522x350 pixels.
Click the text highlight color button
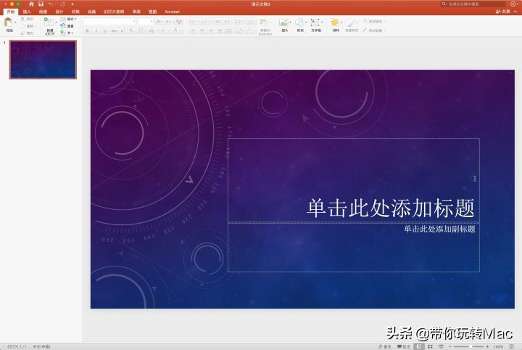[163, 31]
